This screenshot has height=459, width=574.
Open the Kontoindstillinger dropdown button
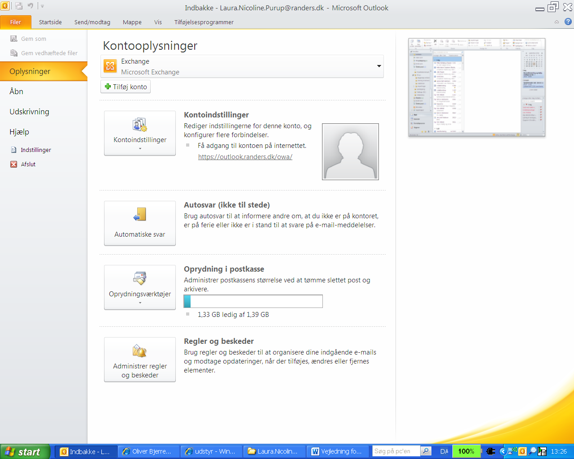140,133
